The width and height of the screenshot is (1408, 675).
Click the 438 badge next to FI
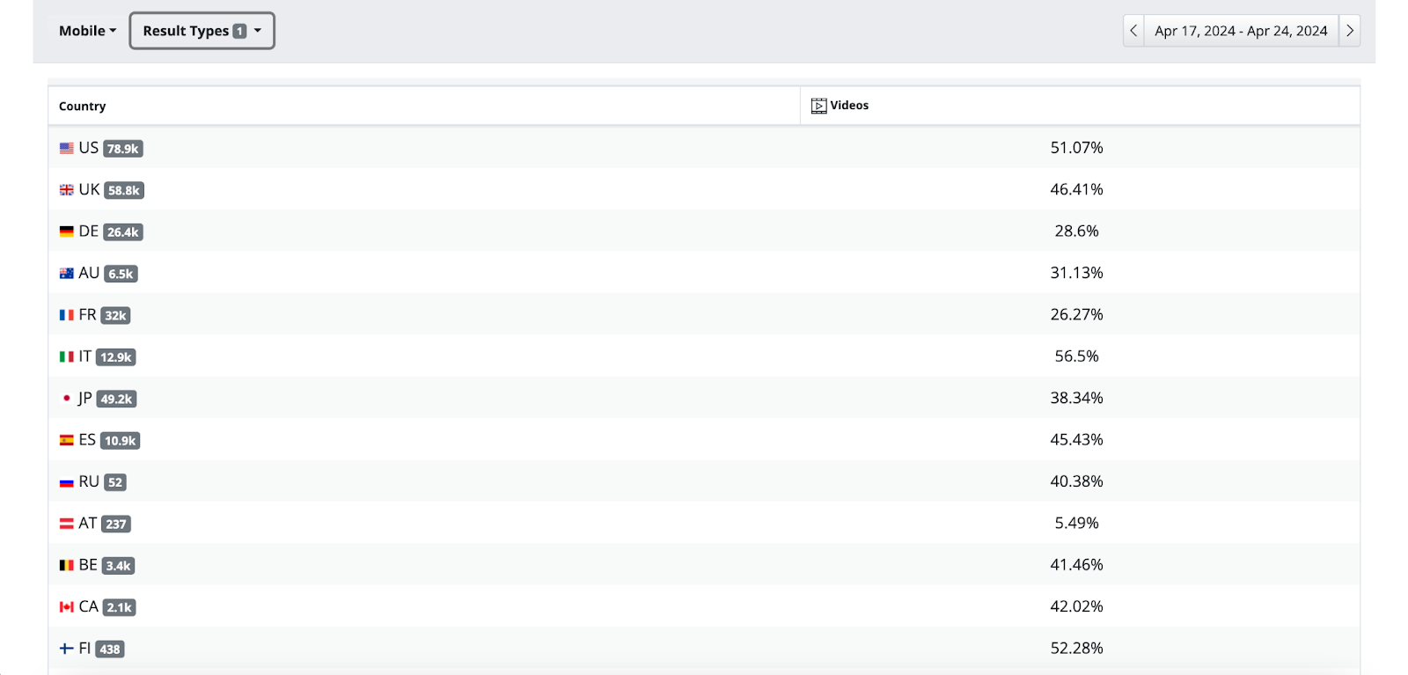(110, 649)
